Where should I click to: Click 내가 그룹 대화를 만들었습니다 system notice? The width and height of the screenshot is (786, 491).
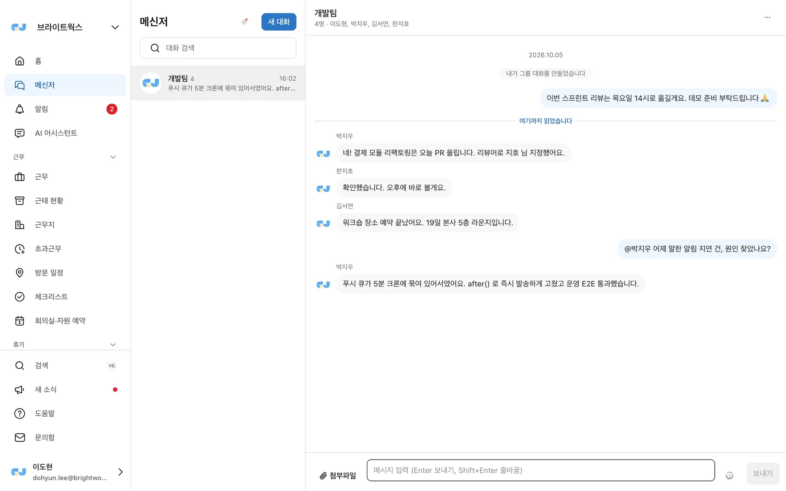tap(545, 73)
